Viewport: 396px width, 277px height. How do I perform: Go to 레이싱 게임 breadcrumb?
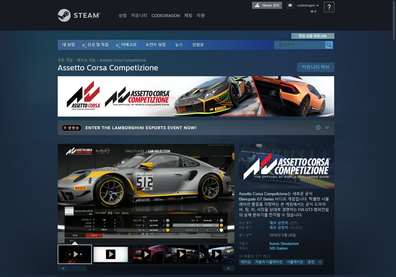(86, 60)
